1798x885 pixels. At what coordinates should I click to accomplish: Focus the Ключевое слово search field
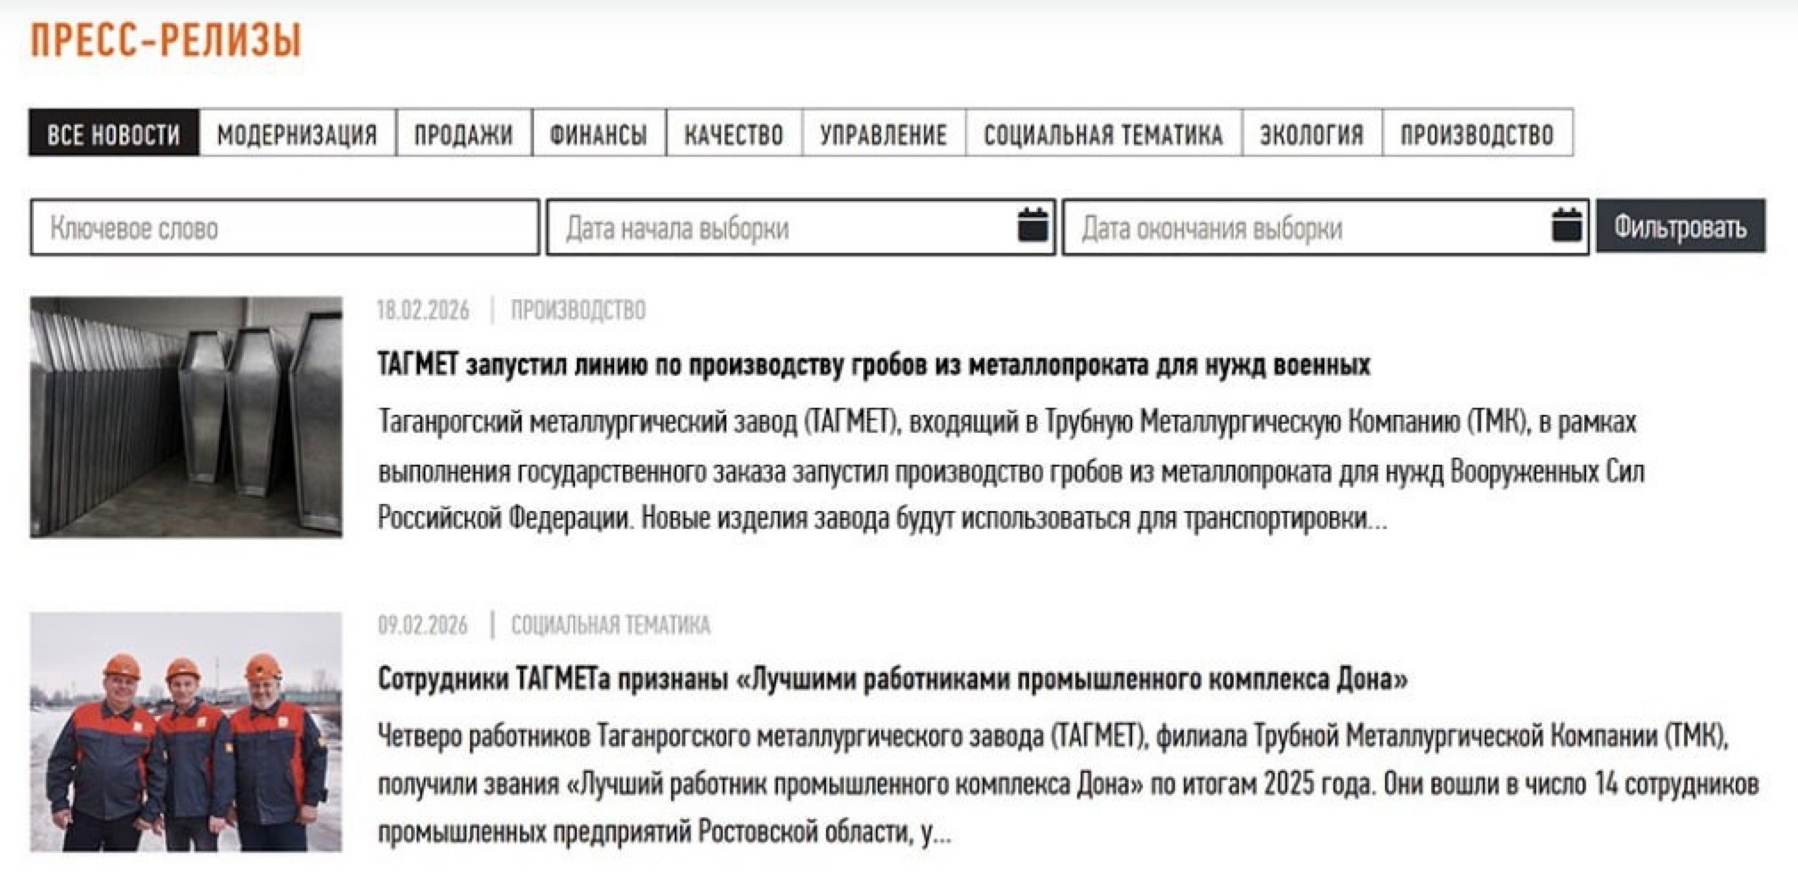click(x=285, y=228)
